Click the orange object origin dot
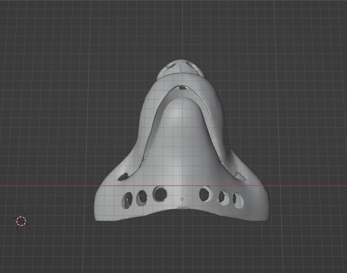Image resolution: width=347 pixels, height=273 pixels. click(182, 199)
